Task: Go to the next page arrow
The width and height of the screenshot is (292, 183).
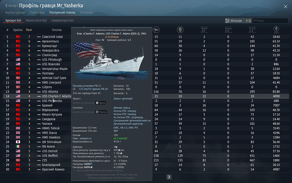Action: click(169, 177)
